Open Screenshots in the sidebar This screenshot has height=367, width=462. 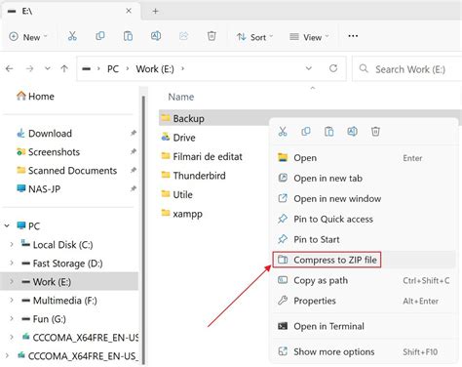(x=54, y=151)
